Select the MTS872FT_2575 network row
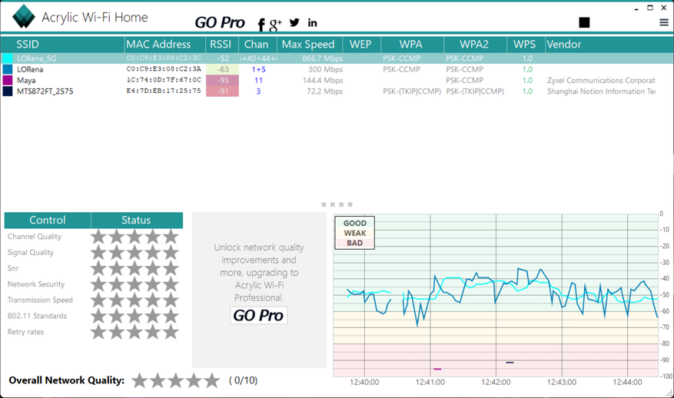This screenshot has height=398, width=674. tap(337, 91)
